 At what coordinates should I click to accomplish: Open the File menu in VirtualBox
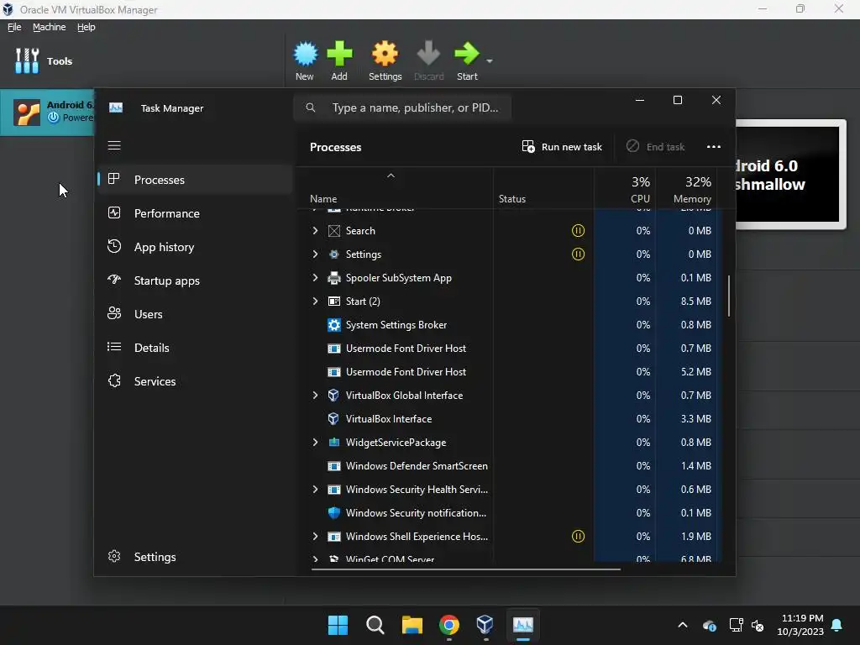tap(14, 27)
